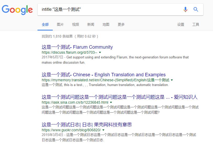Expand dropdown arrow beside discuss.flarum.org URL
Viewport: 213px width, 146px height.
click(100, 52)
